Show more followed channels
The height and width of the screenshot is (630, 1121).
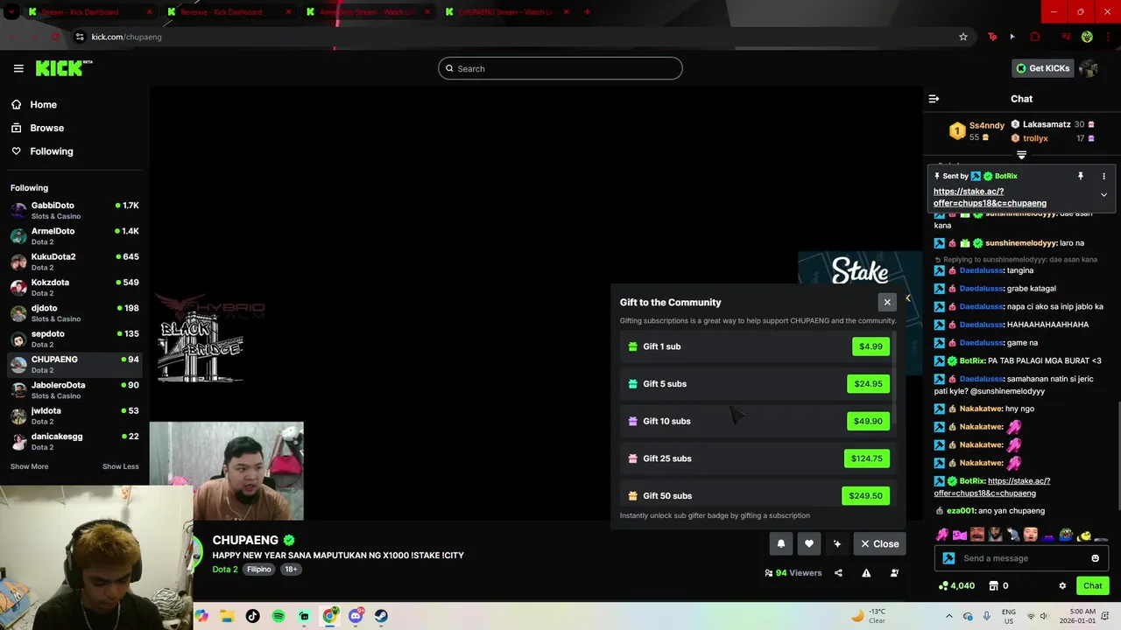[x=29, y=466]
